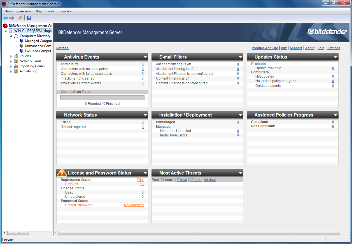Collapse the Antivirus Events panel arrow

click(145, 57)
